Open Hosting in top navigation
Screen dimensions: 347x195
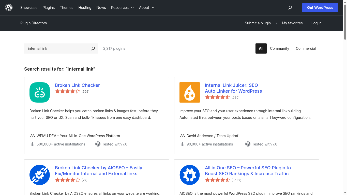click(x=85, y=8)
